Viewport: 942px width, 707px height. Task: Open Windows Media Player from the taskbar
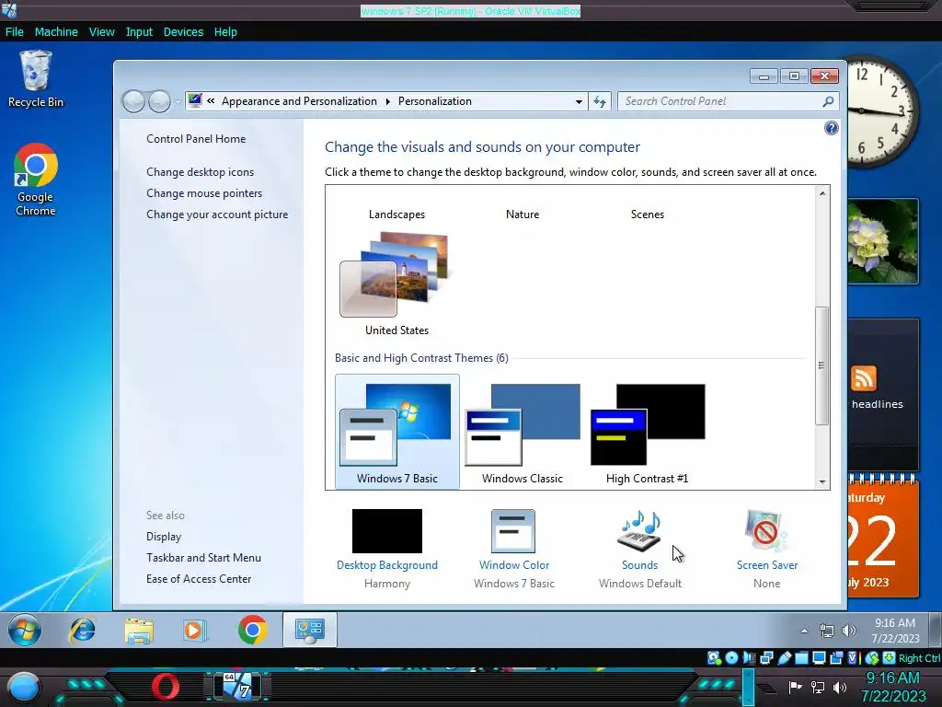pos(194,630)
